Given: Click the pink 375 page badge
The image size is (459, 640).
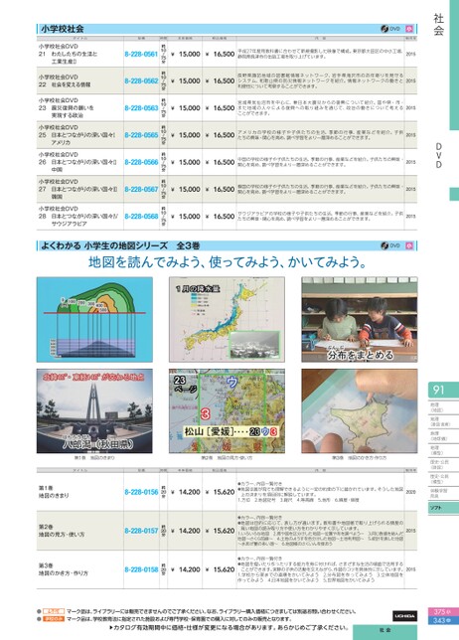Looking at the screenshot, I should [443, 612].
